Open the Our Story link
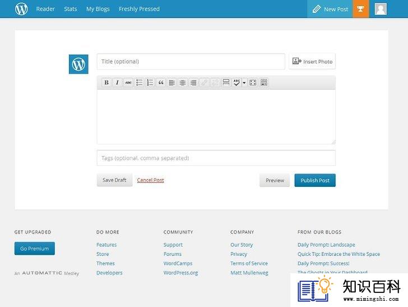The image size is (408, 307). (x=242, y=245)
